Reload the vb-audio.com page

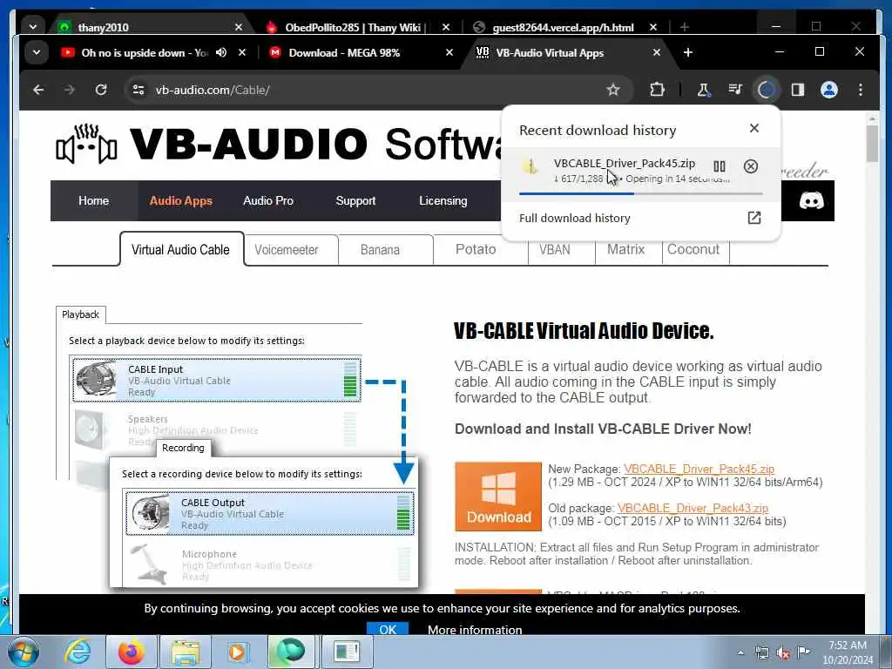pos(101,90)
